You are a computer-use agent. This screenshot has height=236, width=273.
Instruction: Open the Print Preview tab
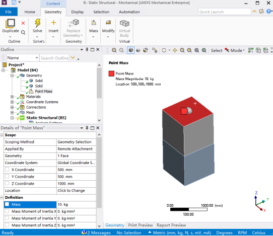point(141,225)
